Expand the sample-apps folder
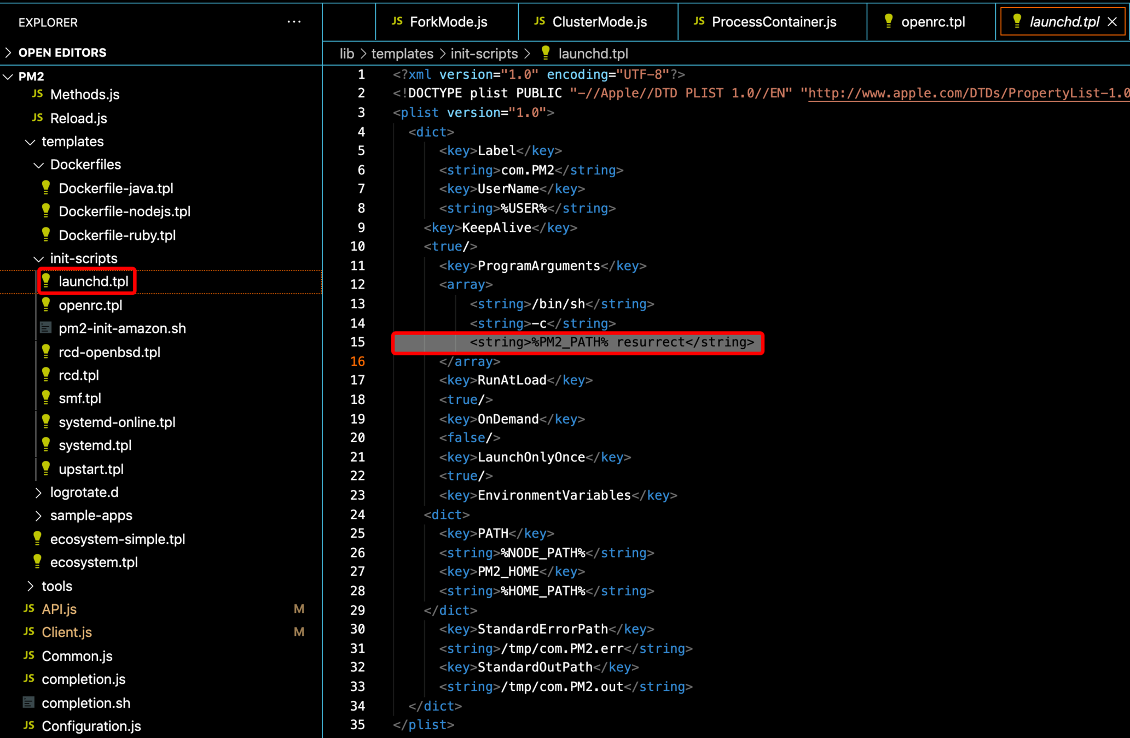This screenshot has width=1130, height=738. (x=38, y=516)
